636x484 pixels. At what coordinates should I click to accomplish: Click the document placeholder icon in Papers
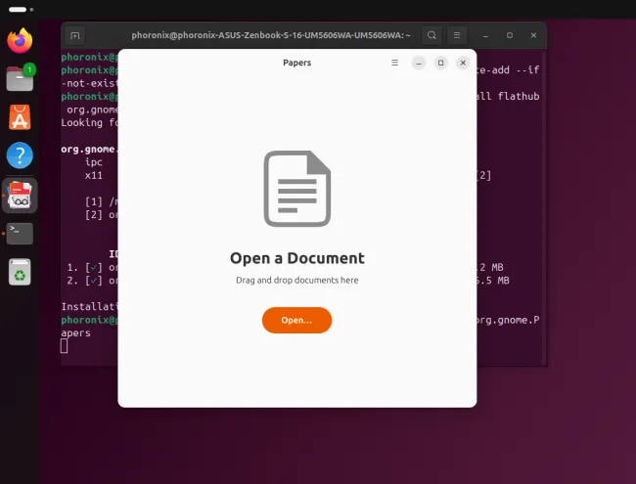[x=296, y=189]
